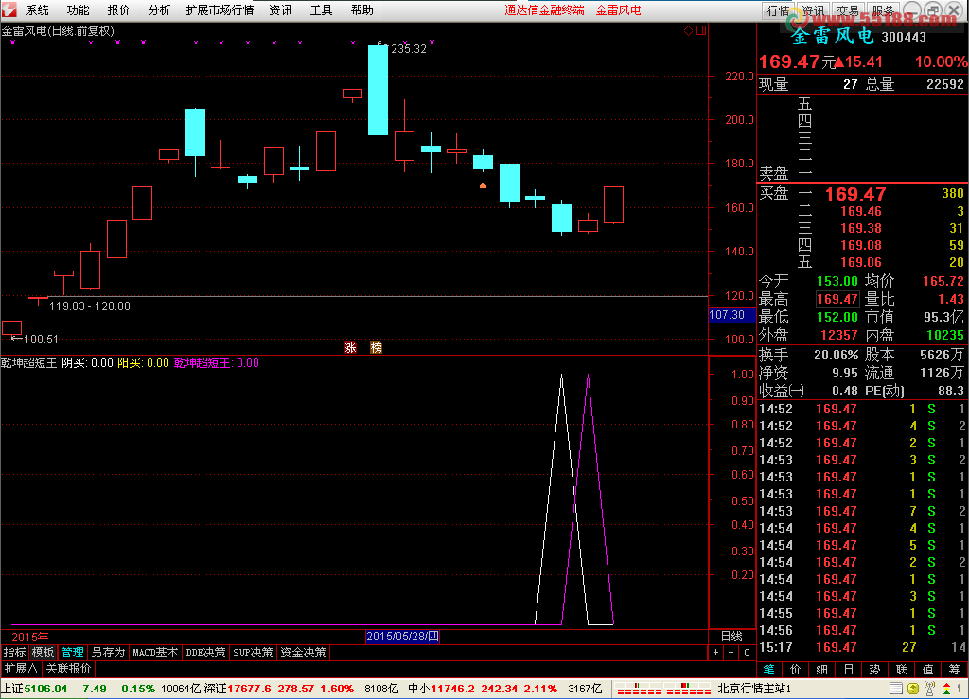The height and width of the screenshot is (699, 969).
Task: Switch to the DDE决策 template
Action: click(x=205, y=652)
